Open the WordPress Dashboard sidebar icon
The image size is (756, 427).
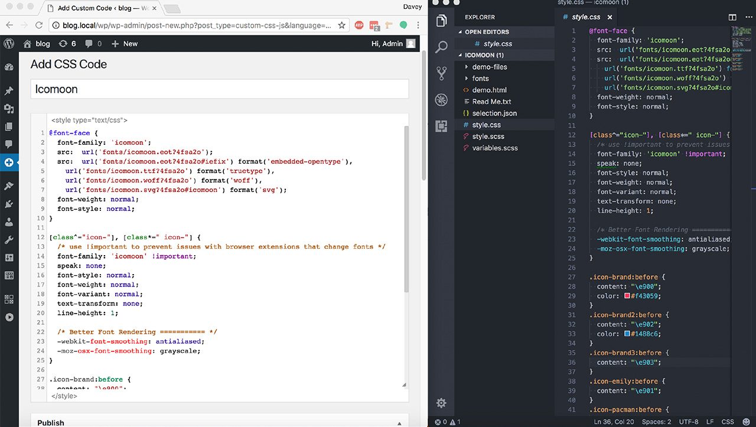pyautogui.click(x=9, y=67)
